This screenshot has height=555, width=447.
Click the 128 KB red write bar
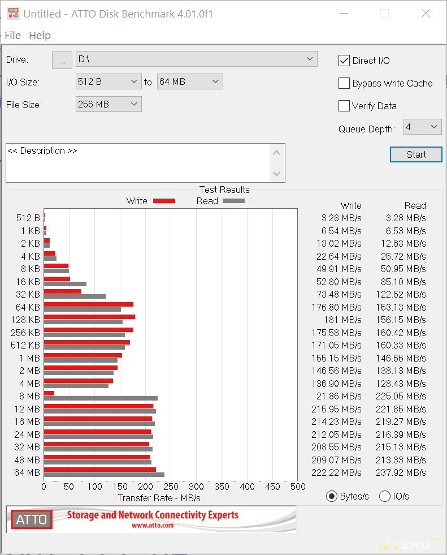tap(89, 317)
